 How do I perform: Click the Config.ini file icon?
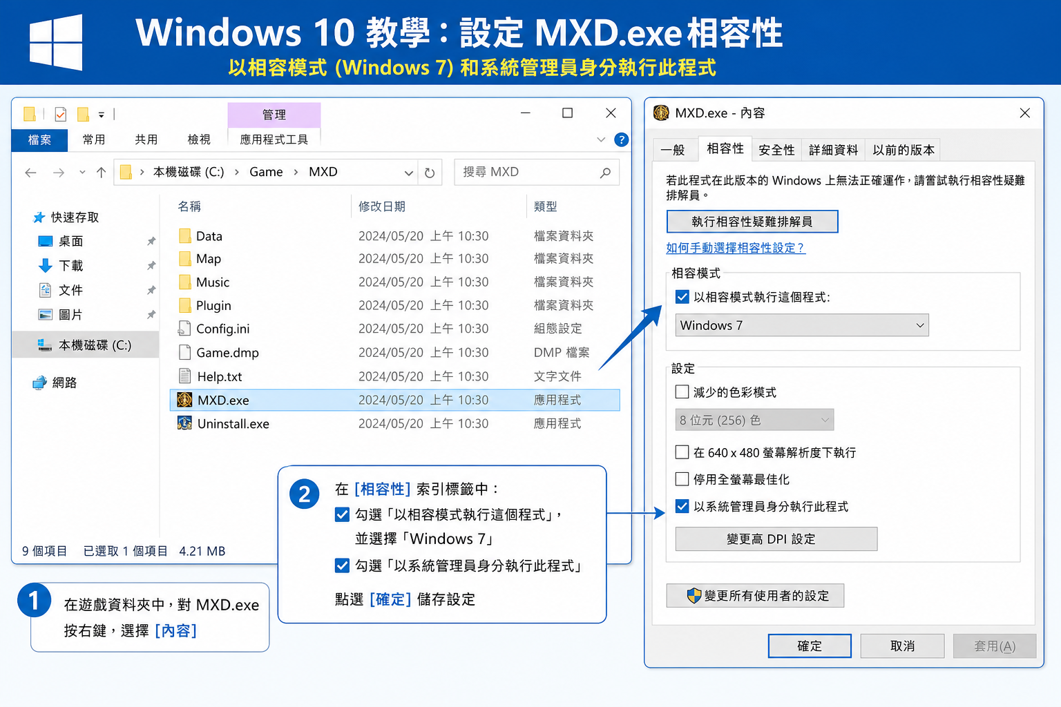pos(184,329)
